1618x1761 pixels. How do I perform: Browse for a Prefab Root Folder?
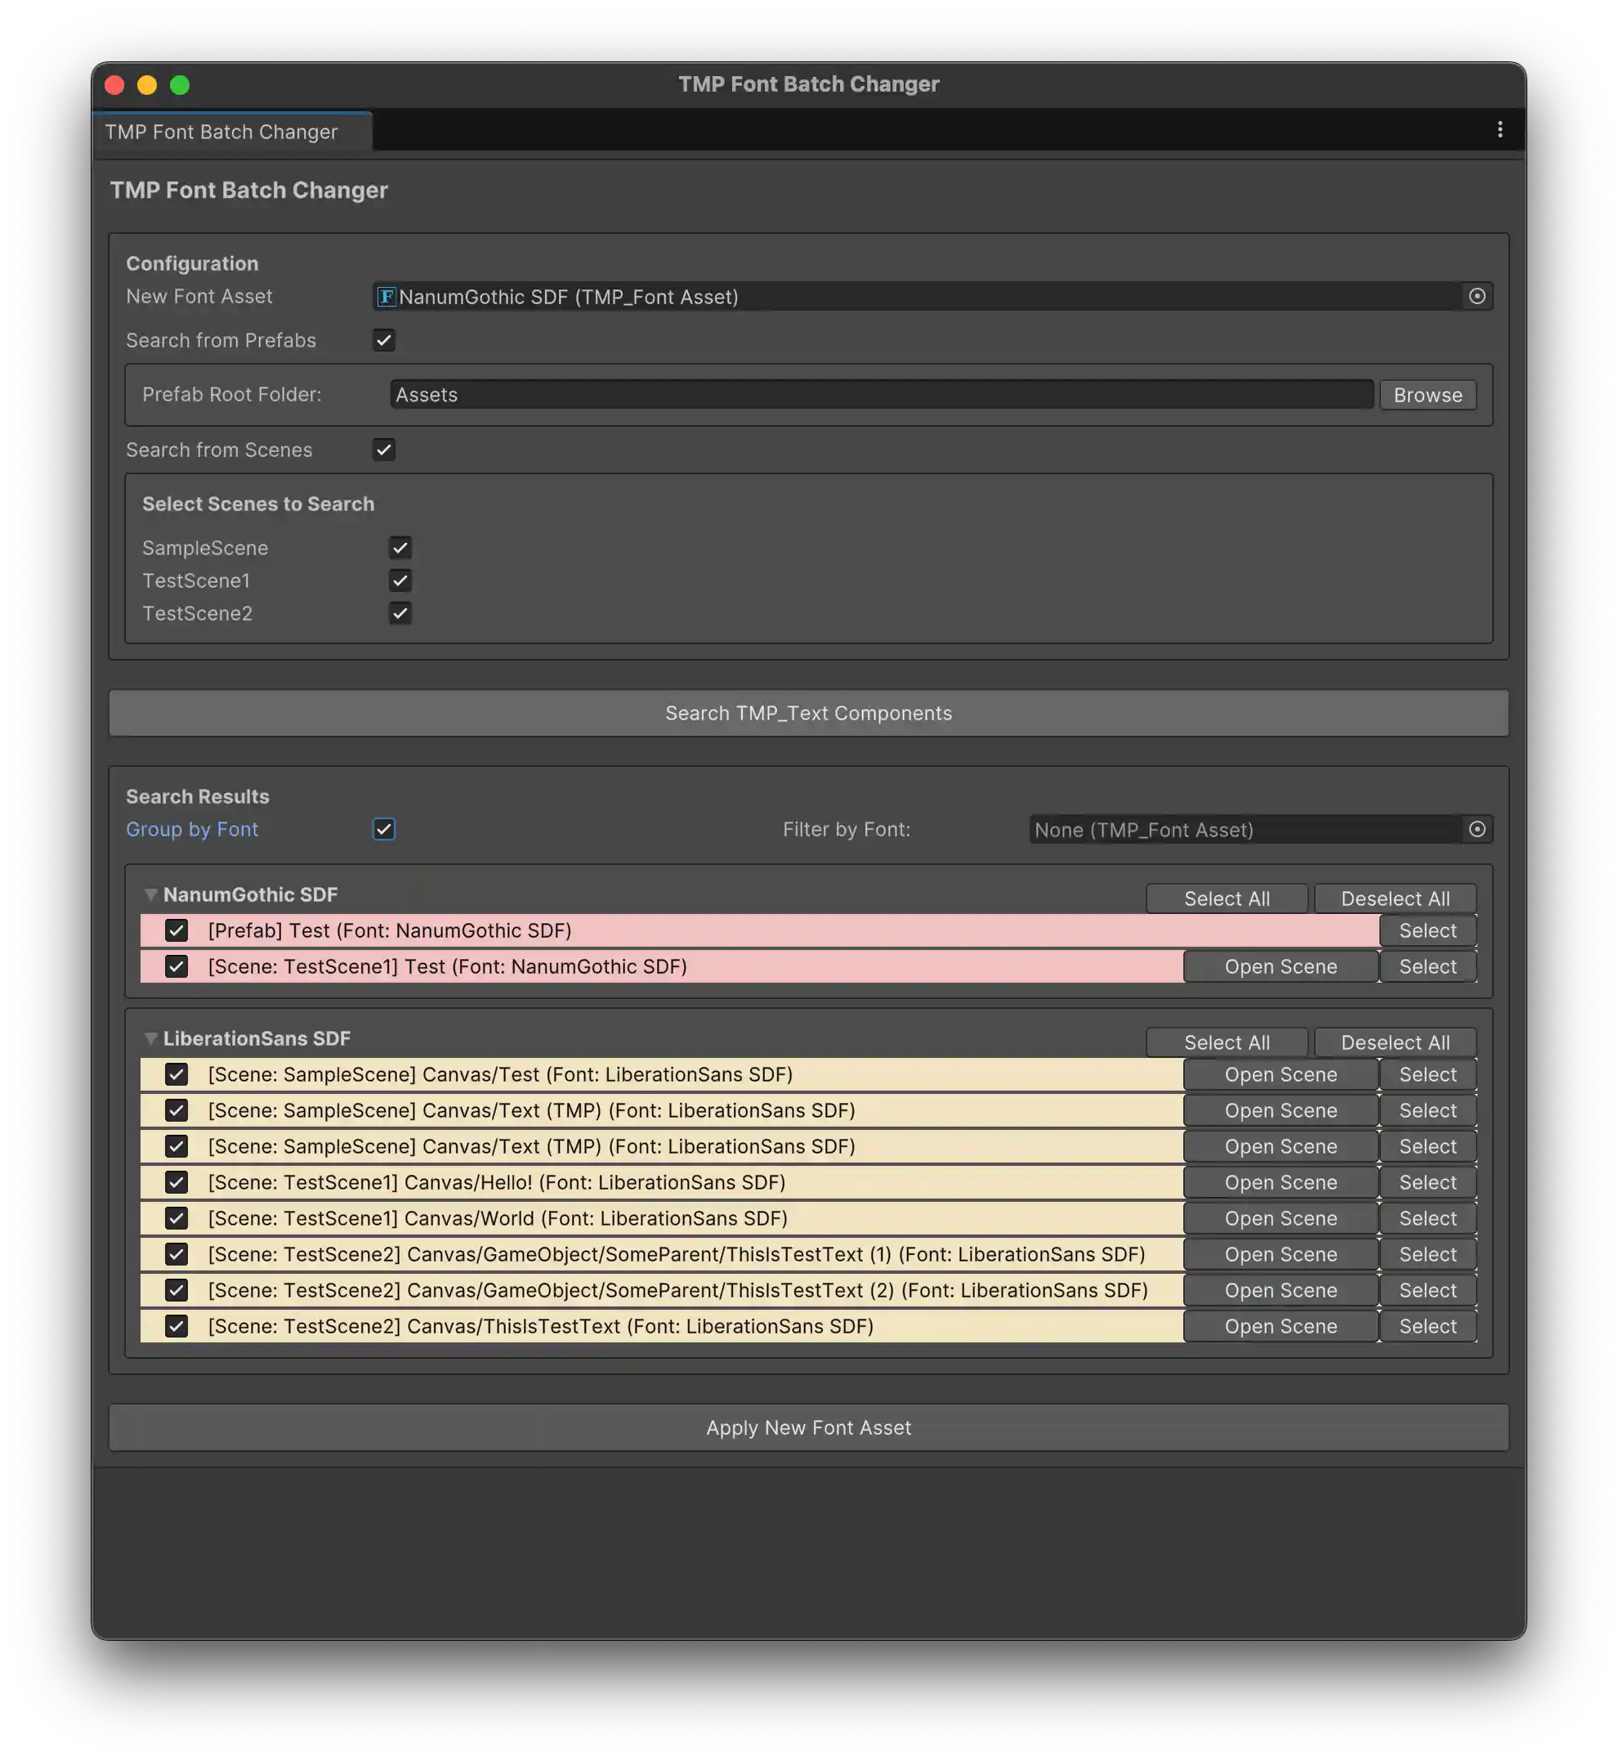coord(1427,394)
